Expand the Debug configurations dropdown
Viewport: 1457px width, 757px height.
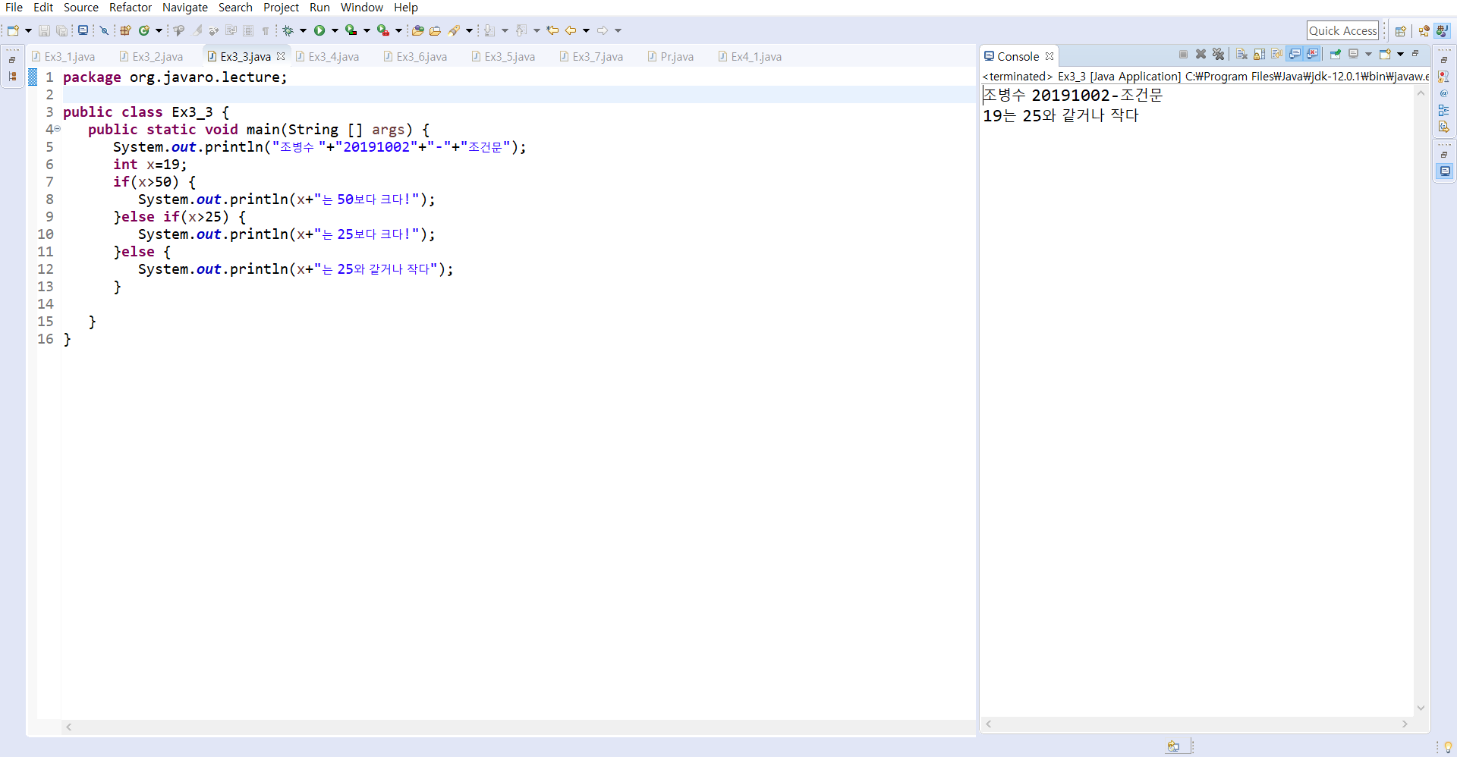(303, 30)
